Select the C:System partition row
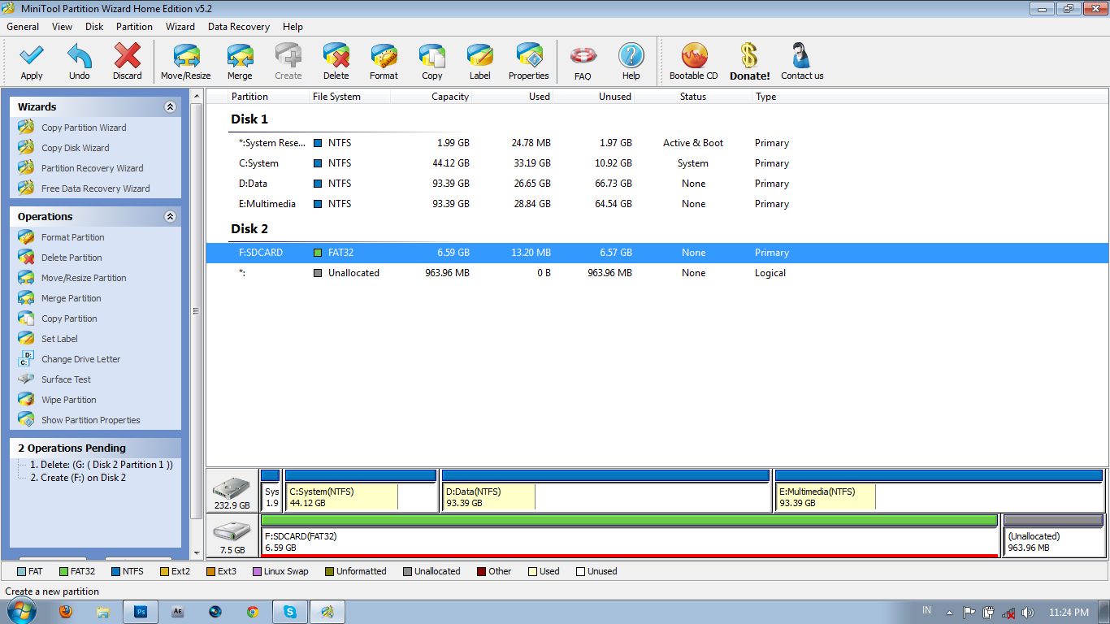The image size is (1110, 624). click(x=657, y=163)
